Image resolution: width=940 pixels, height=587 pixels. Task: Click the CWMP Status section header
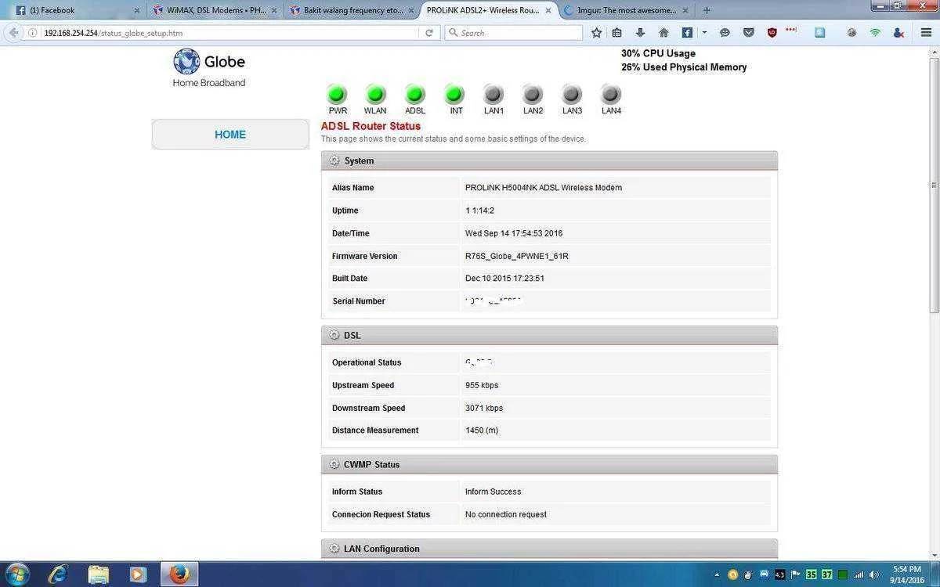click(x=549, y=464)
